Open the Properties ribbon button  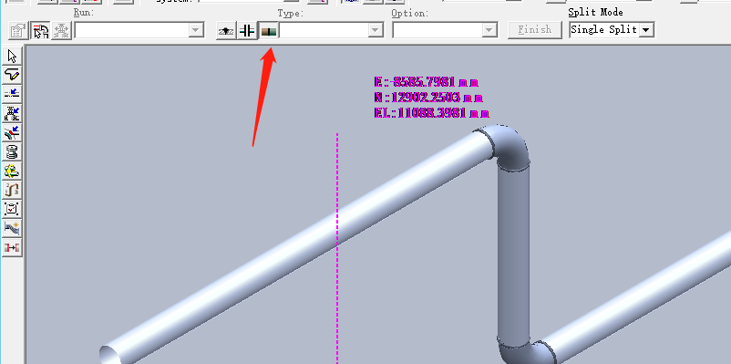18,31
